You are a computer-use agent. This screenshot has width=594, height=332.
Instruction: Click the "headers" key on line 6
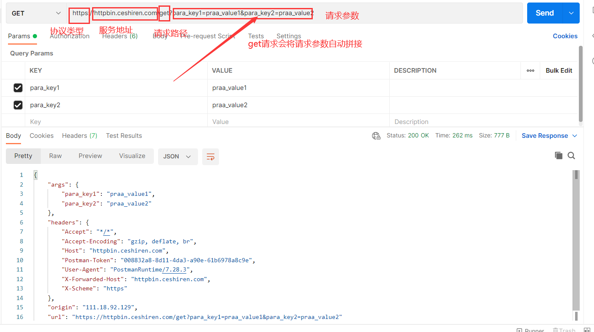63,222
